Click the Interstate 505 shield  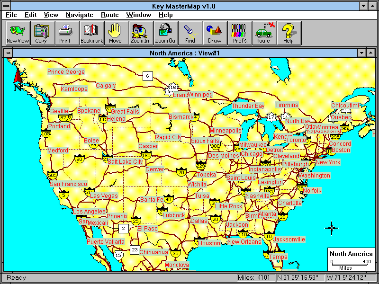click(53, 175)
